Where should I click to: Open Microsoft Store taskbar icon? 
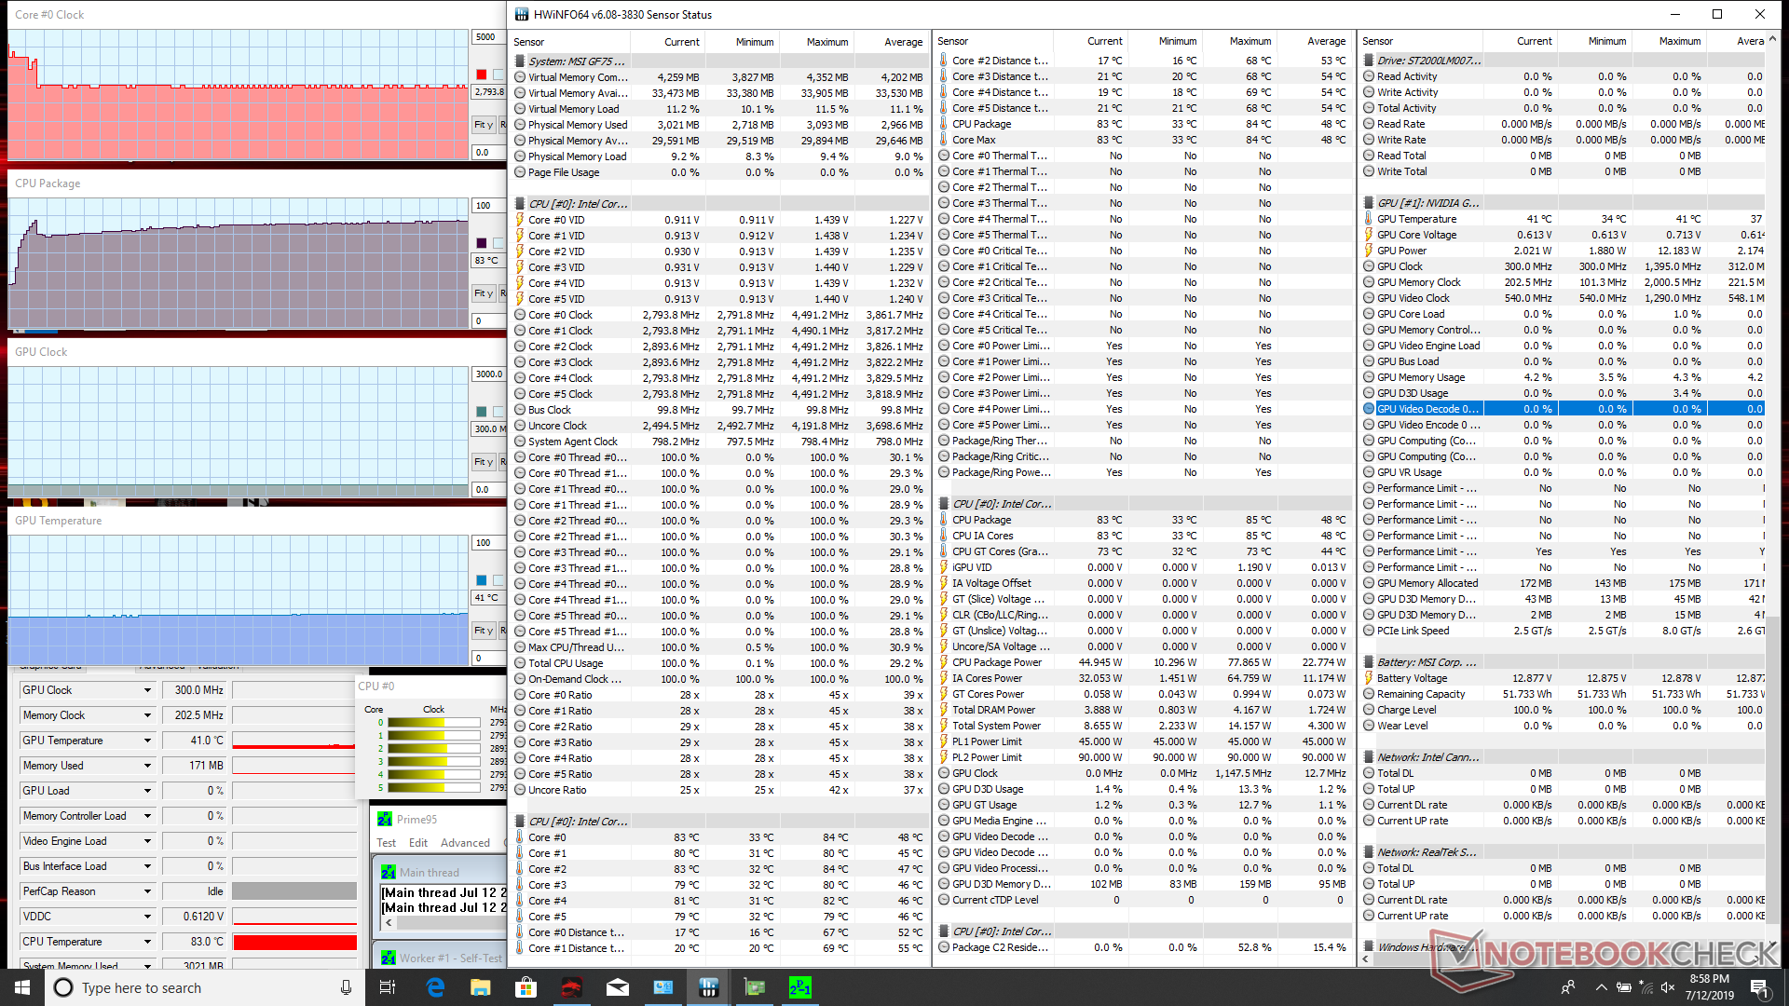(526, 987)
